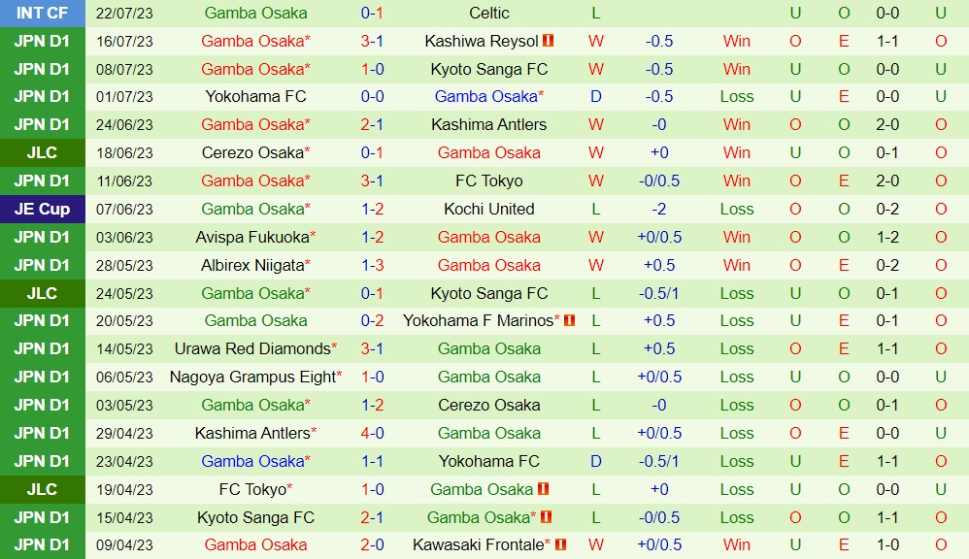Go to the Avispa Fukuoka team page

(251, 237)
